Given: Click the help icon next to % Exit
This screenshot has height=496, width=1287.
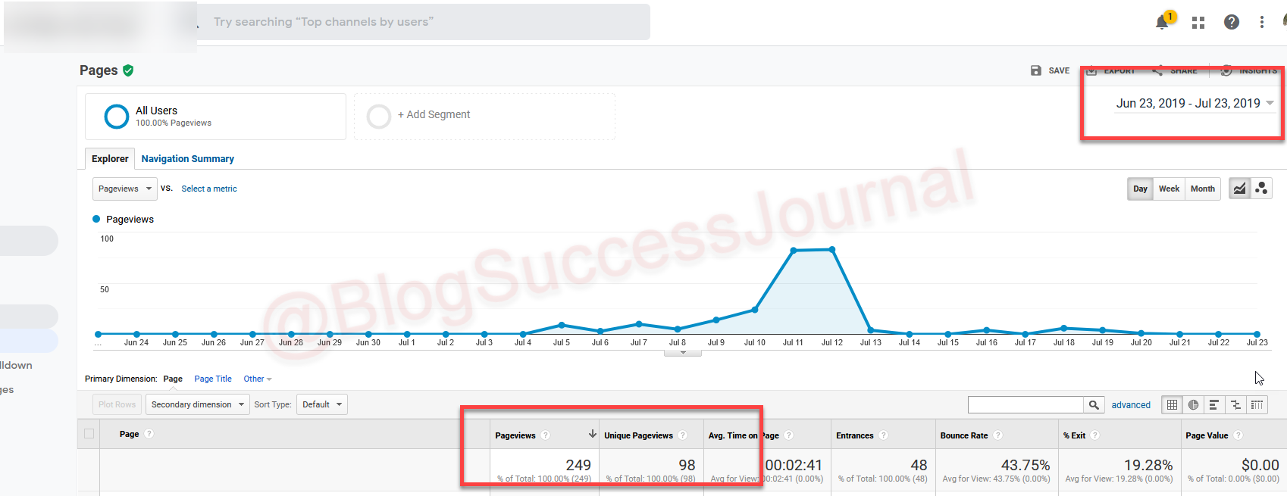Looking at the screenshot, I should (1095, 435).
